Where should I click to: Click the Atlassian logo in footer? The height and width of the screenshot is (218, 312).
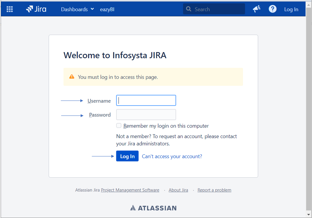point(153,208)
